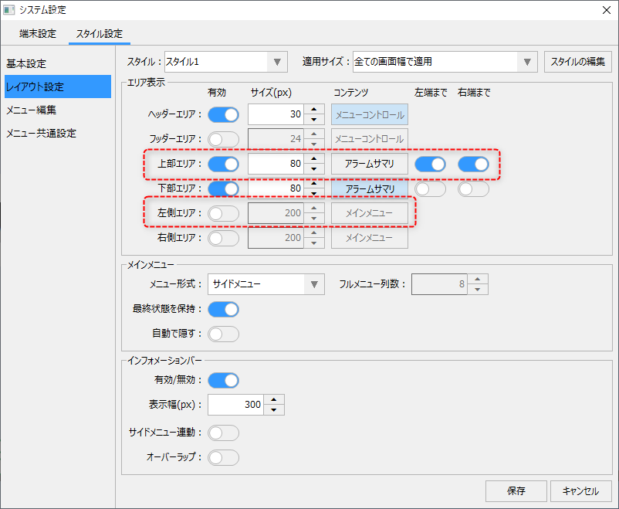The height and width of the screenshot is (509, 619).
Task: Decrease 表示幅(px) value using down arrow
Action: 274,410
